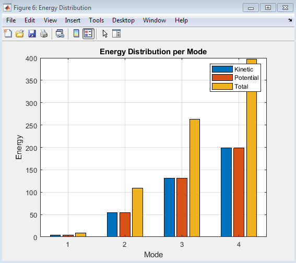
Task: Click the yellow Total bar for mode 2
Action: (138, 212)
